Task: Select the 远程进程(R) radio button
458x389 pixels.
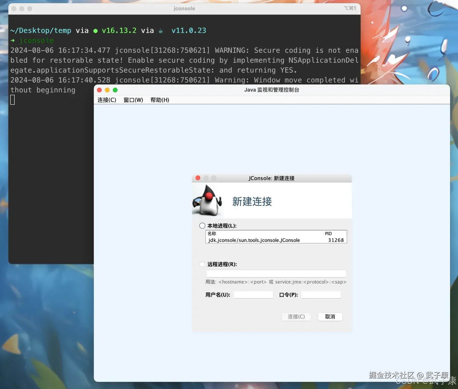Action: (202, 264)
